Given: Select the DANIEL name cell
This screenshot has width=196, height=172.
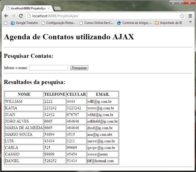Looking at the screenshot, I should (x=24, y=161).
